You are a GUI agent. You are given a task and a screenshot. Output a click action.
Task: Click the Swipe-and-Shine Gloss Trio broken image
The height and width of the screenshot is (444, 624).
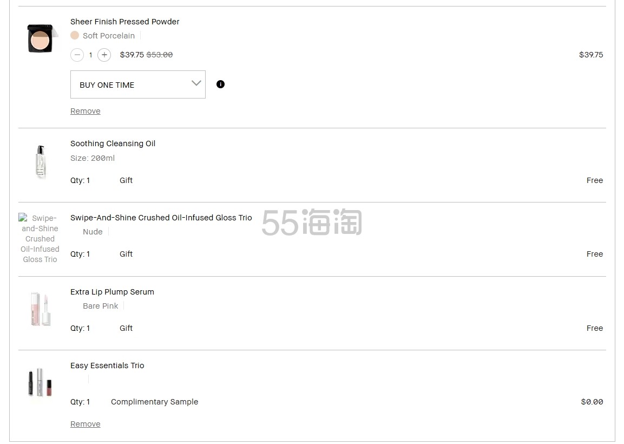40,238
